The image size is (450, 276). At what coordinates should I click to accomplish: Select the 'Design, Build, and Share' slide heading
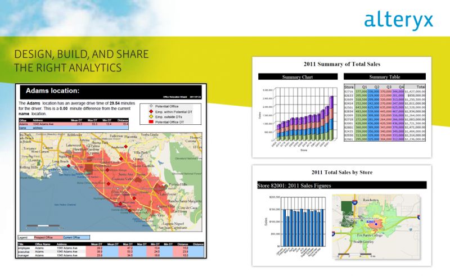[81, 61]
